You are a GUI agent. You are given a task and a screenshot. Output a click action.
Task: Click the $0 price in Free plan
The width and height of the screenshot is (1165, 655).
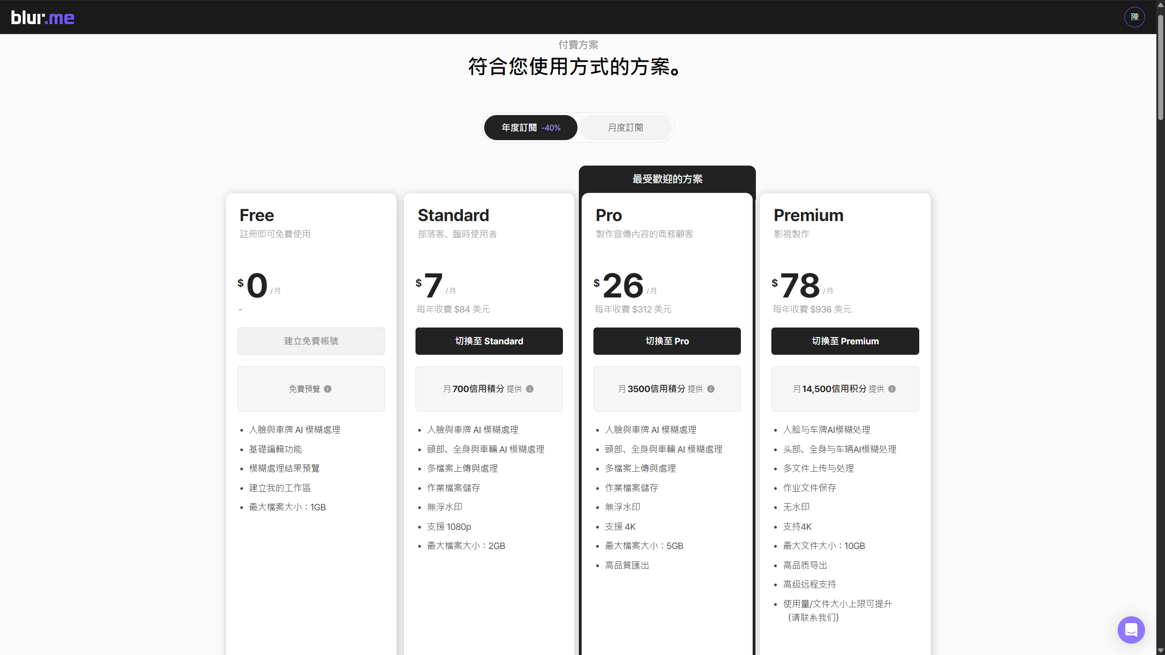253,286
